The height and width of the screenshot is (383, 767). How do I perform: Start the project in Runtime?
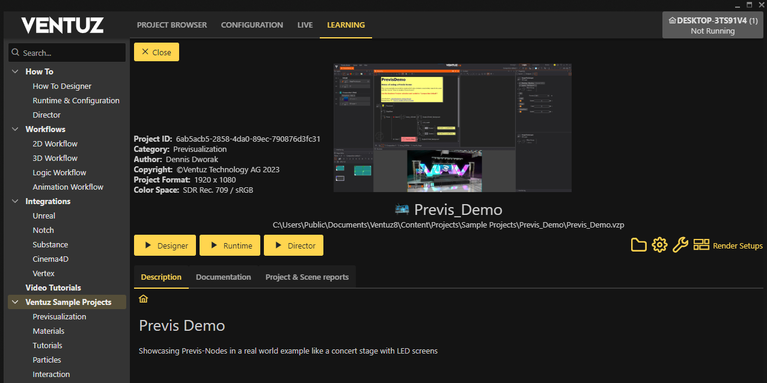(x=230, y=246)
